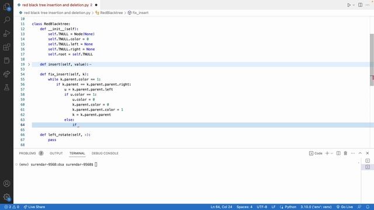Click Go Live in status bar
374x210 pixels.
(344, 207)
